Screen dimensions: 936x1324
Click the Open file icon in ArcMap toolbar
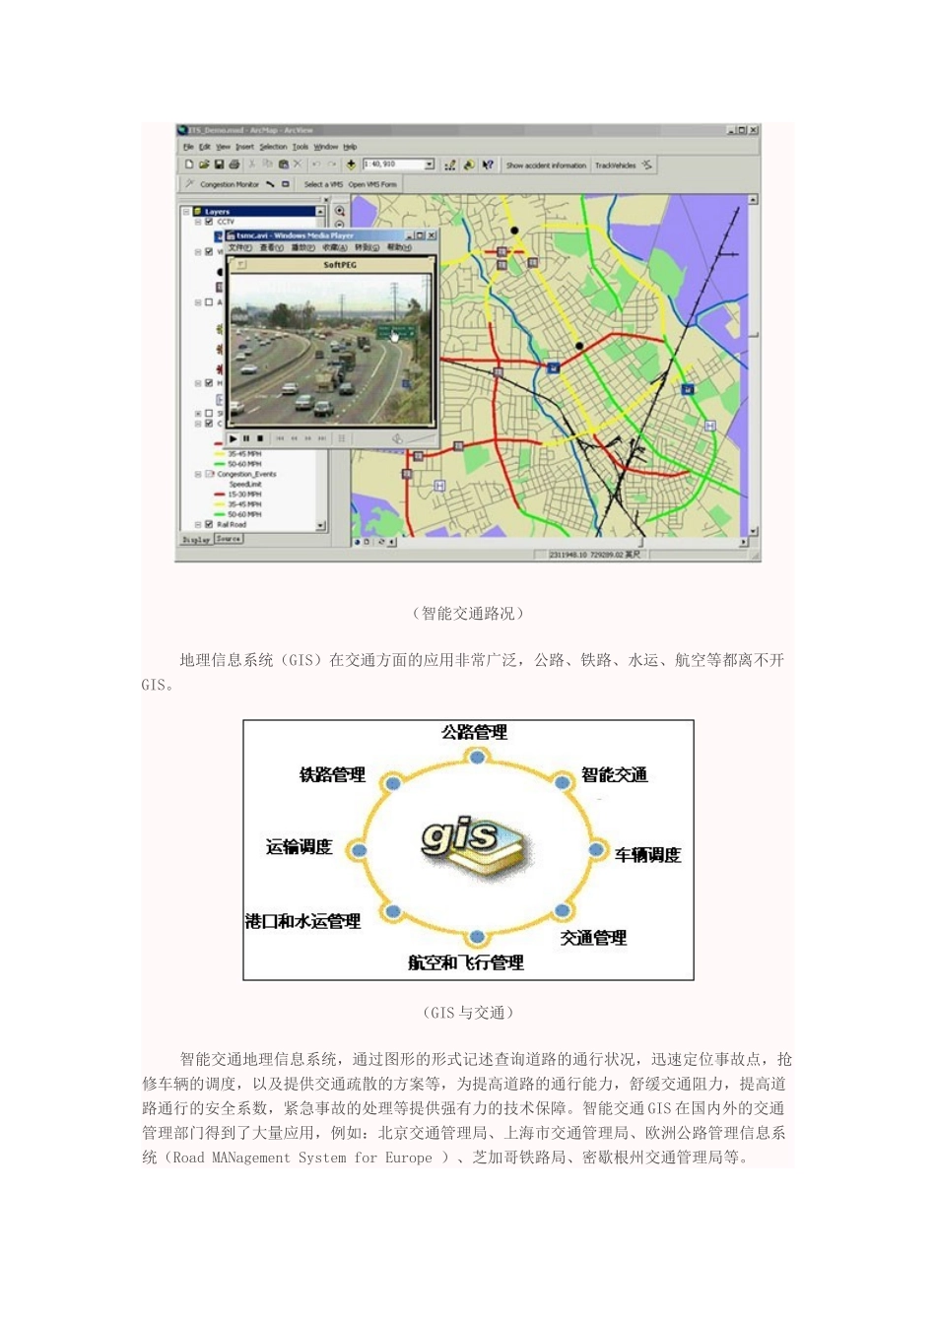(x=204, y=165)
